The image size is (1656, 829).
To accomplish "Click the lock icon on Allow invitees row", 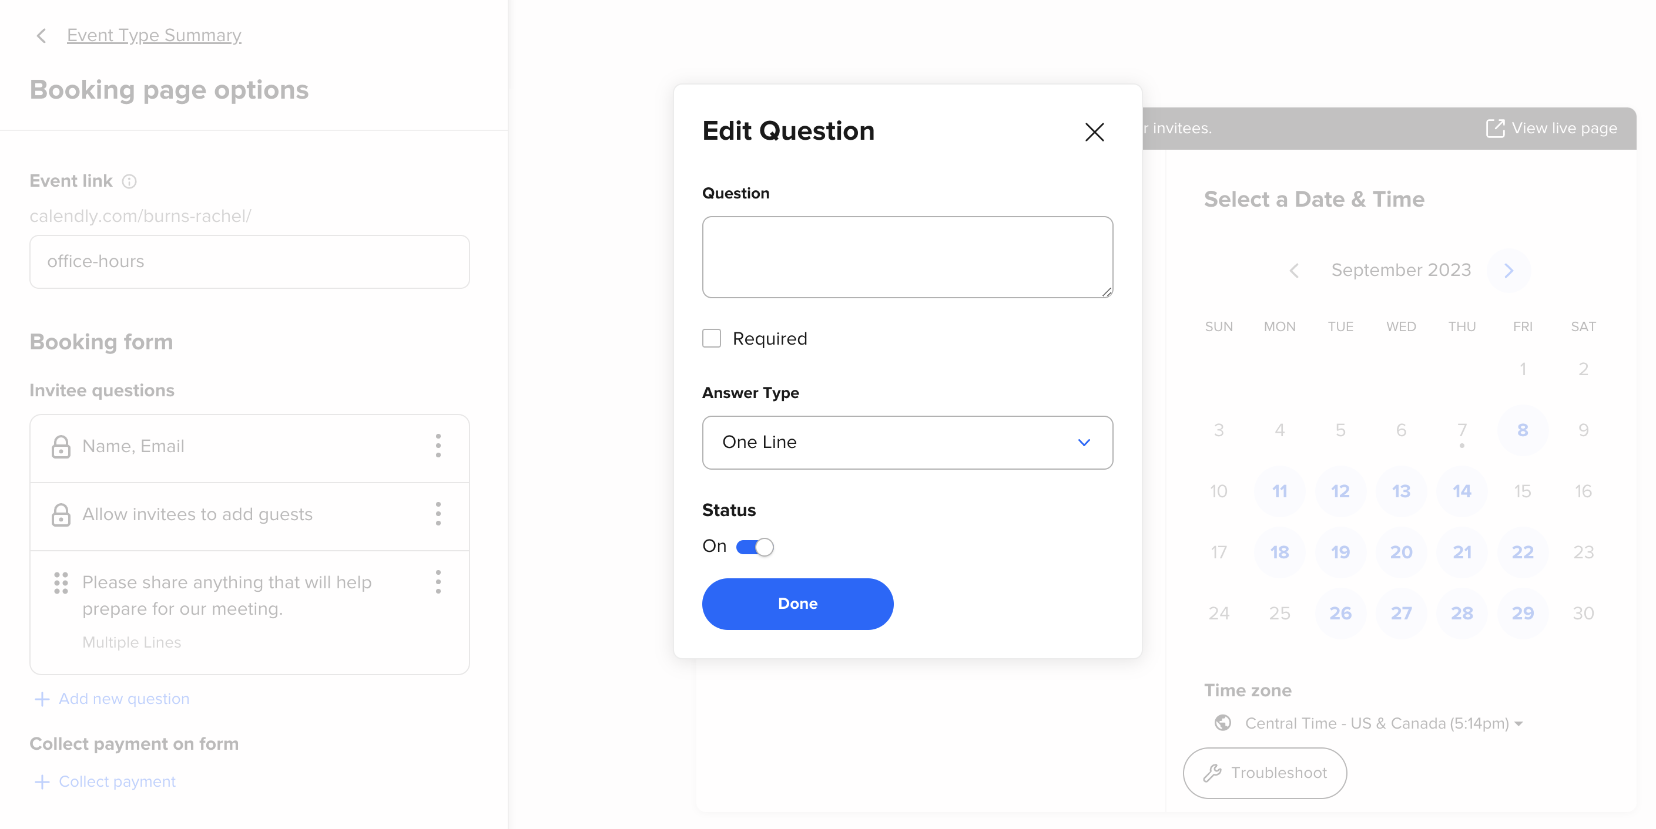I will click(61, 514).
